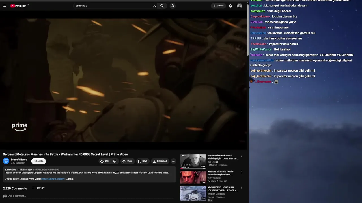Open the account avatar menu

[240, 6]
